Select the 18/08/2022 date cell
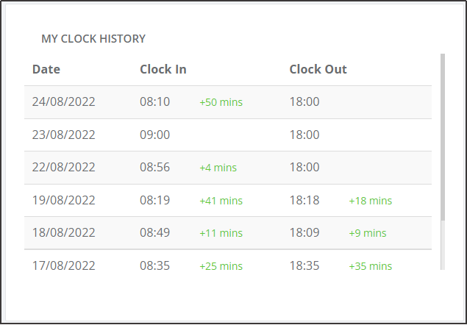Screen dimensions: 467x325 point(64,232)
